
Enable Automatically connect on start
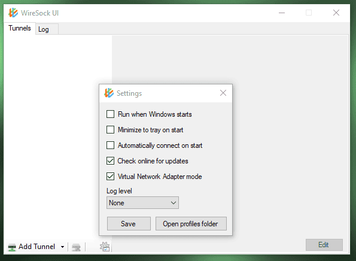point(110,145)
